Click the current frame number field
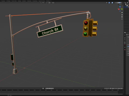This screenshot has width=129, height=96. [107, 89]
